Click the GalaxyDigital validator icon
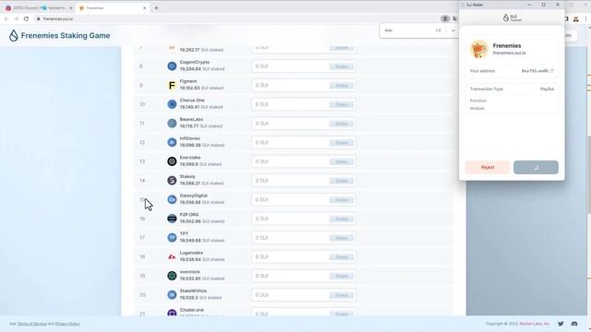This screenshot has width=591, height=332. pyautogui.click(x=172, y=199)
